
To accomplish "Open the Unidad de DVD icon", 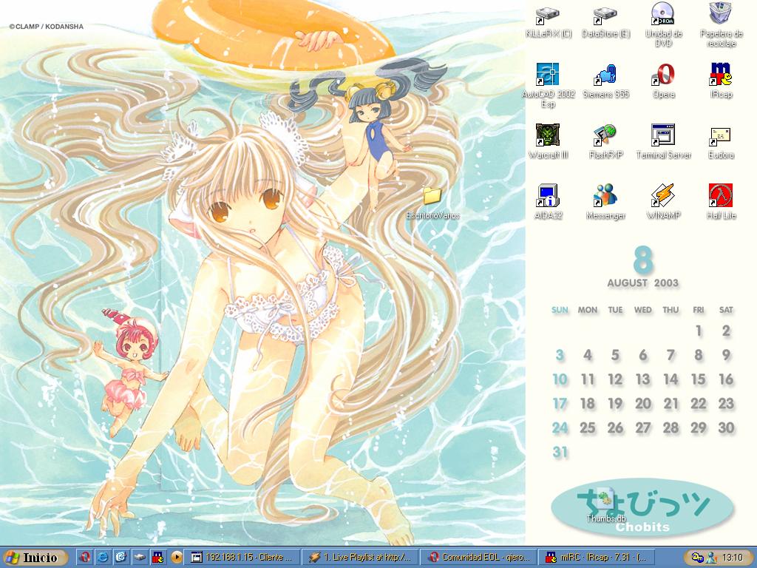I will pos(663,24).
